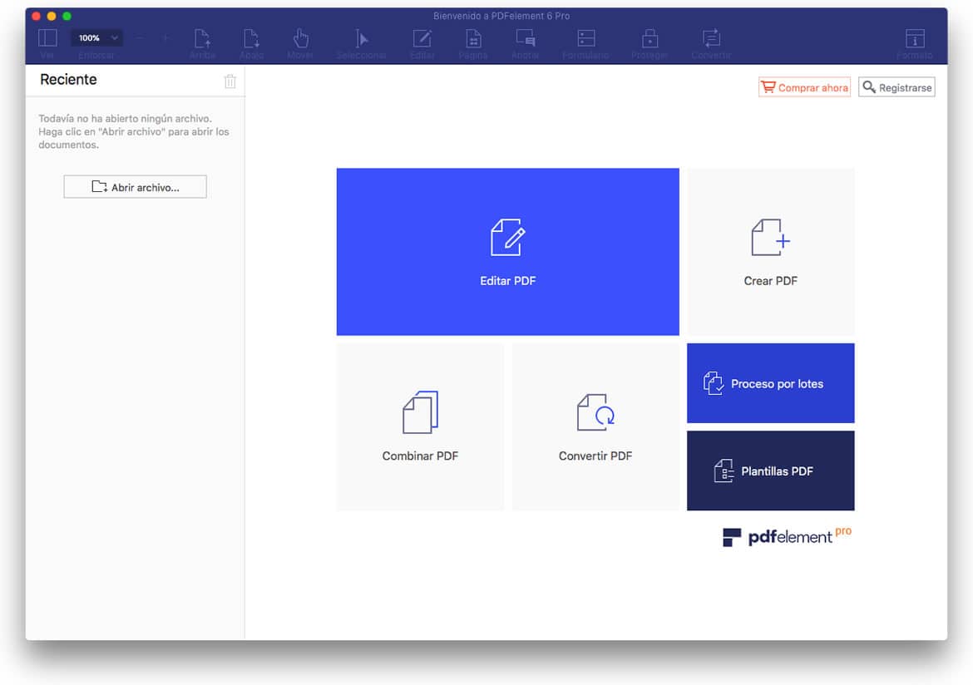
Task: Open the Editar toolbar tool
Action: [x=422, y=38]
